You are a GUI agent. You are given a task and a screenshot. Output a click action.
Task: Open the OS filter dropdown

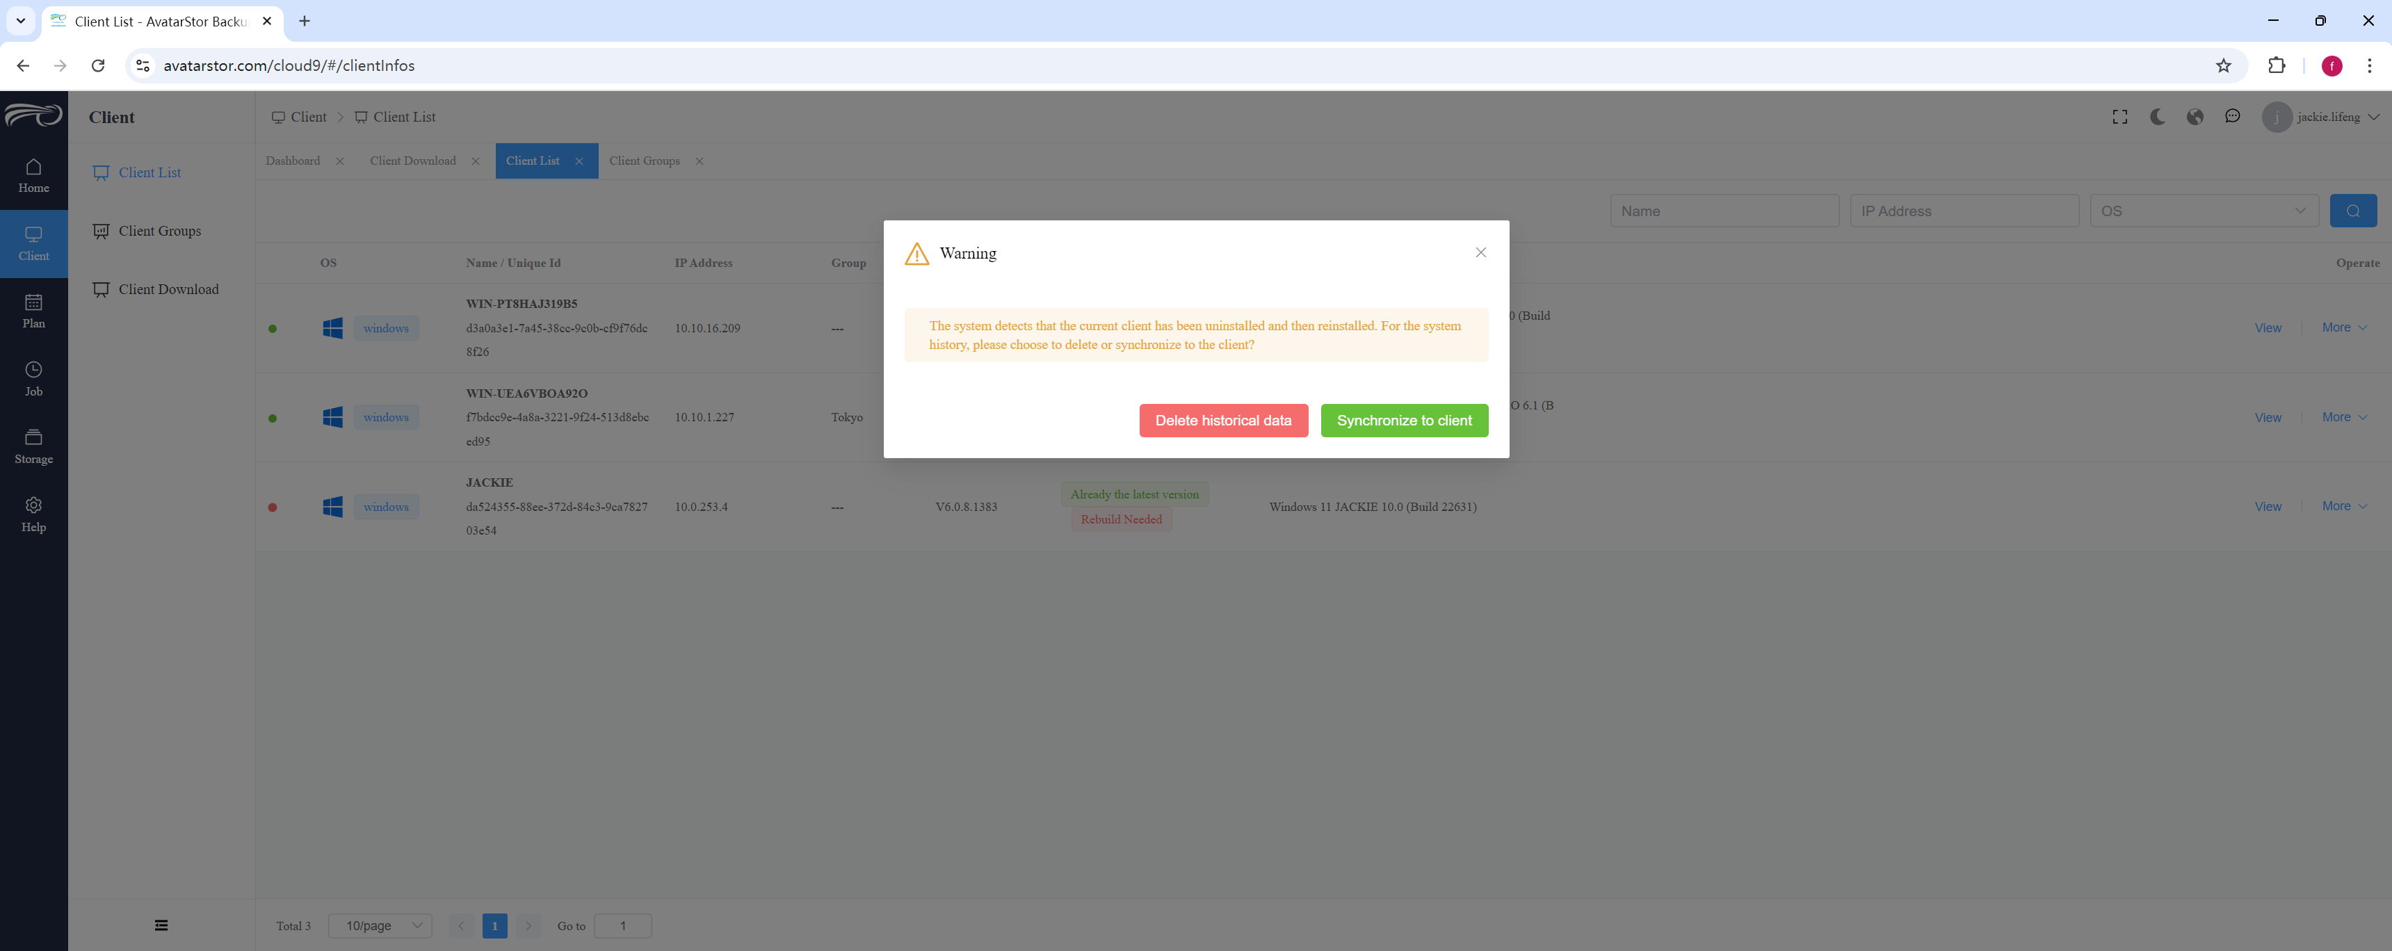pos(2204,211)
